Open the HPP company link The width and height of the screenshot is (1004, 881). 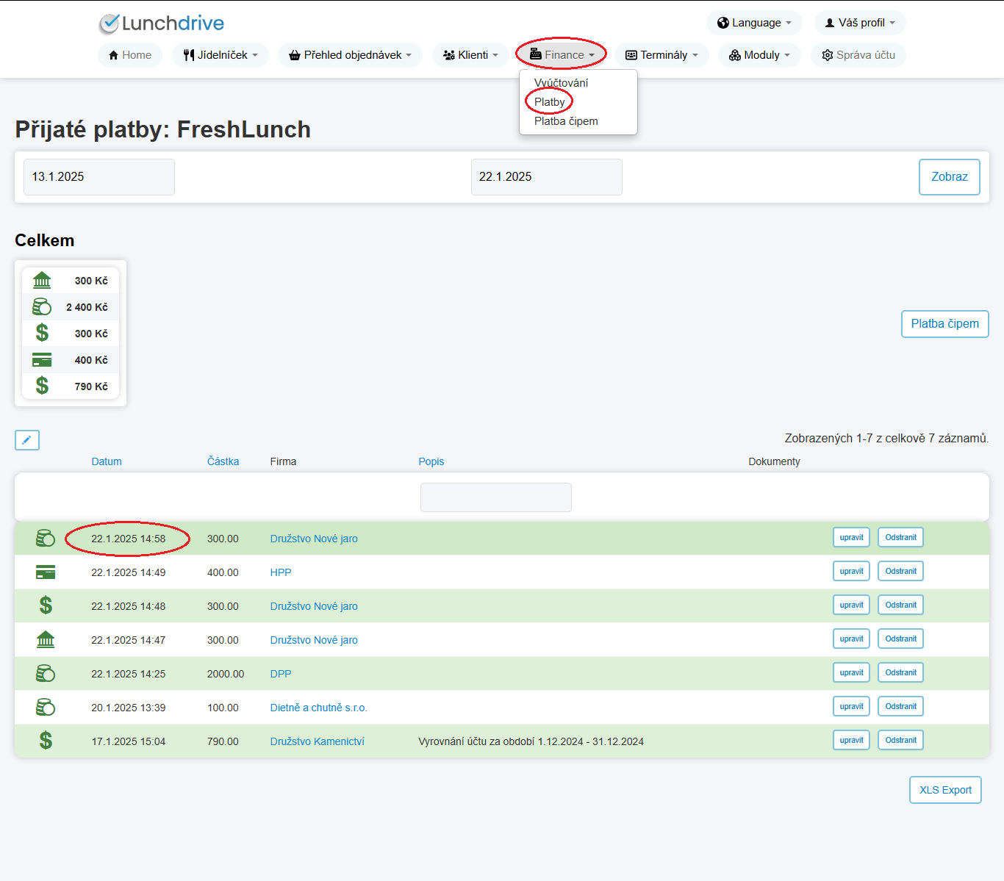[281, 572]
